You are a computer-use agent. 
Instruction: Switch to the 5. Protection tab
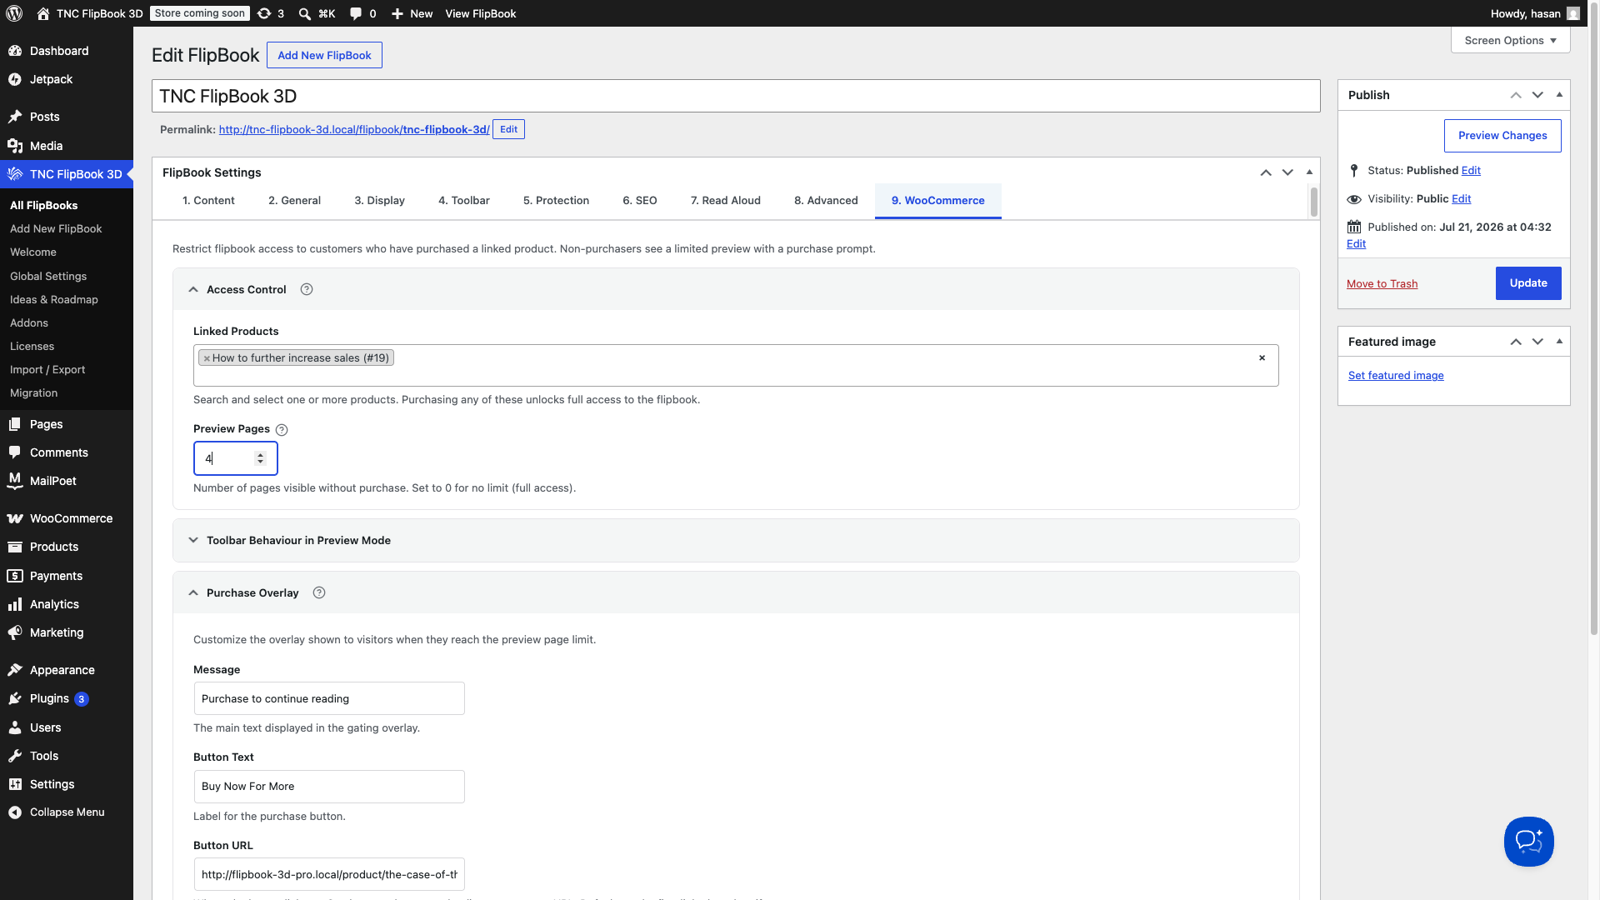point(556,201)
